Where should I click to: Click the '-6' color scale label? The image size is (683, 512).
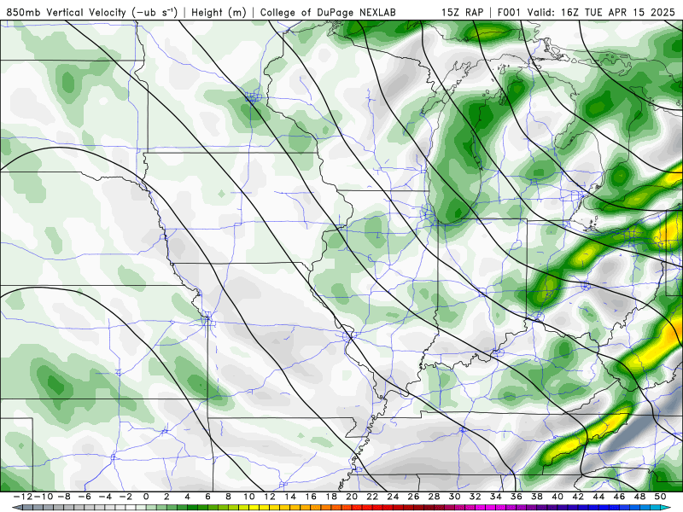coord(85,497)
